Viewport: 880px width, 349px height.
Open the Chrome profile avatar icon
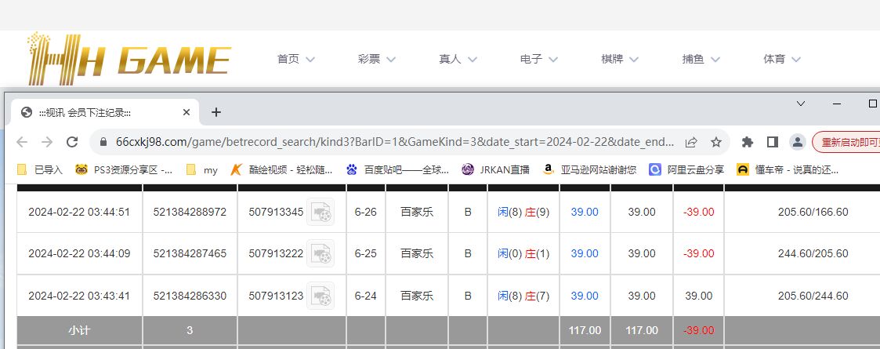coord(797,142)
